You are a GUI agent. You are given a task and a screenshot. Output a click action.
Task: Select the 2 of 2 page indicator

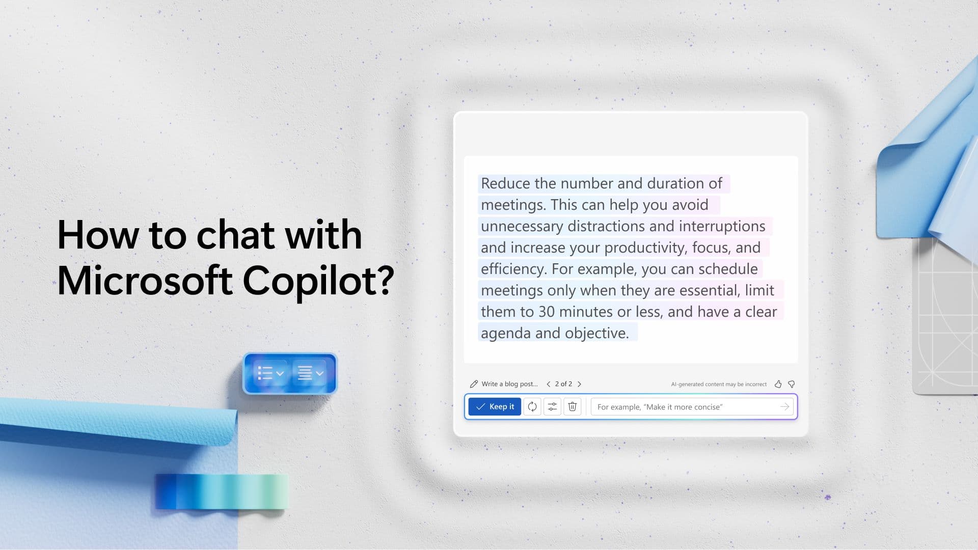tap(563, 383)
